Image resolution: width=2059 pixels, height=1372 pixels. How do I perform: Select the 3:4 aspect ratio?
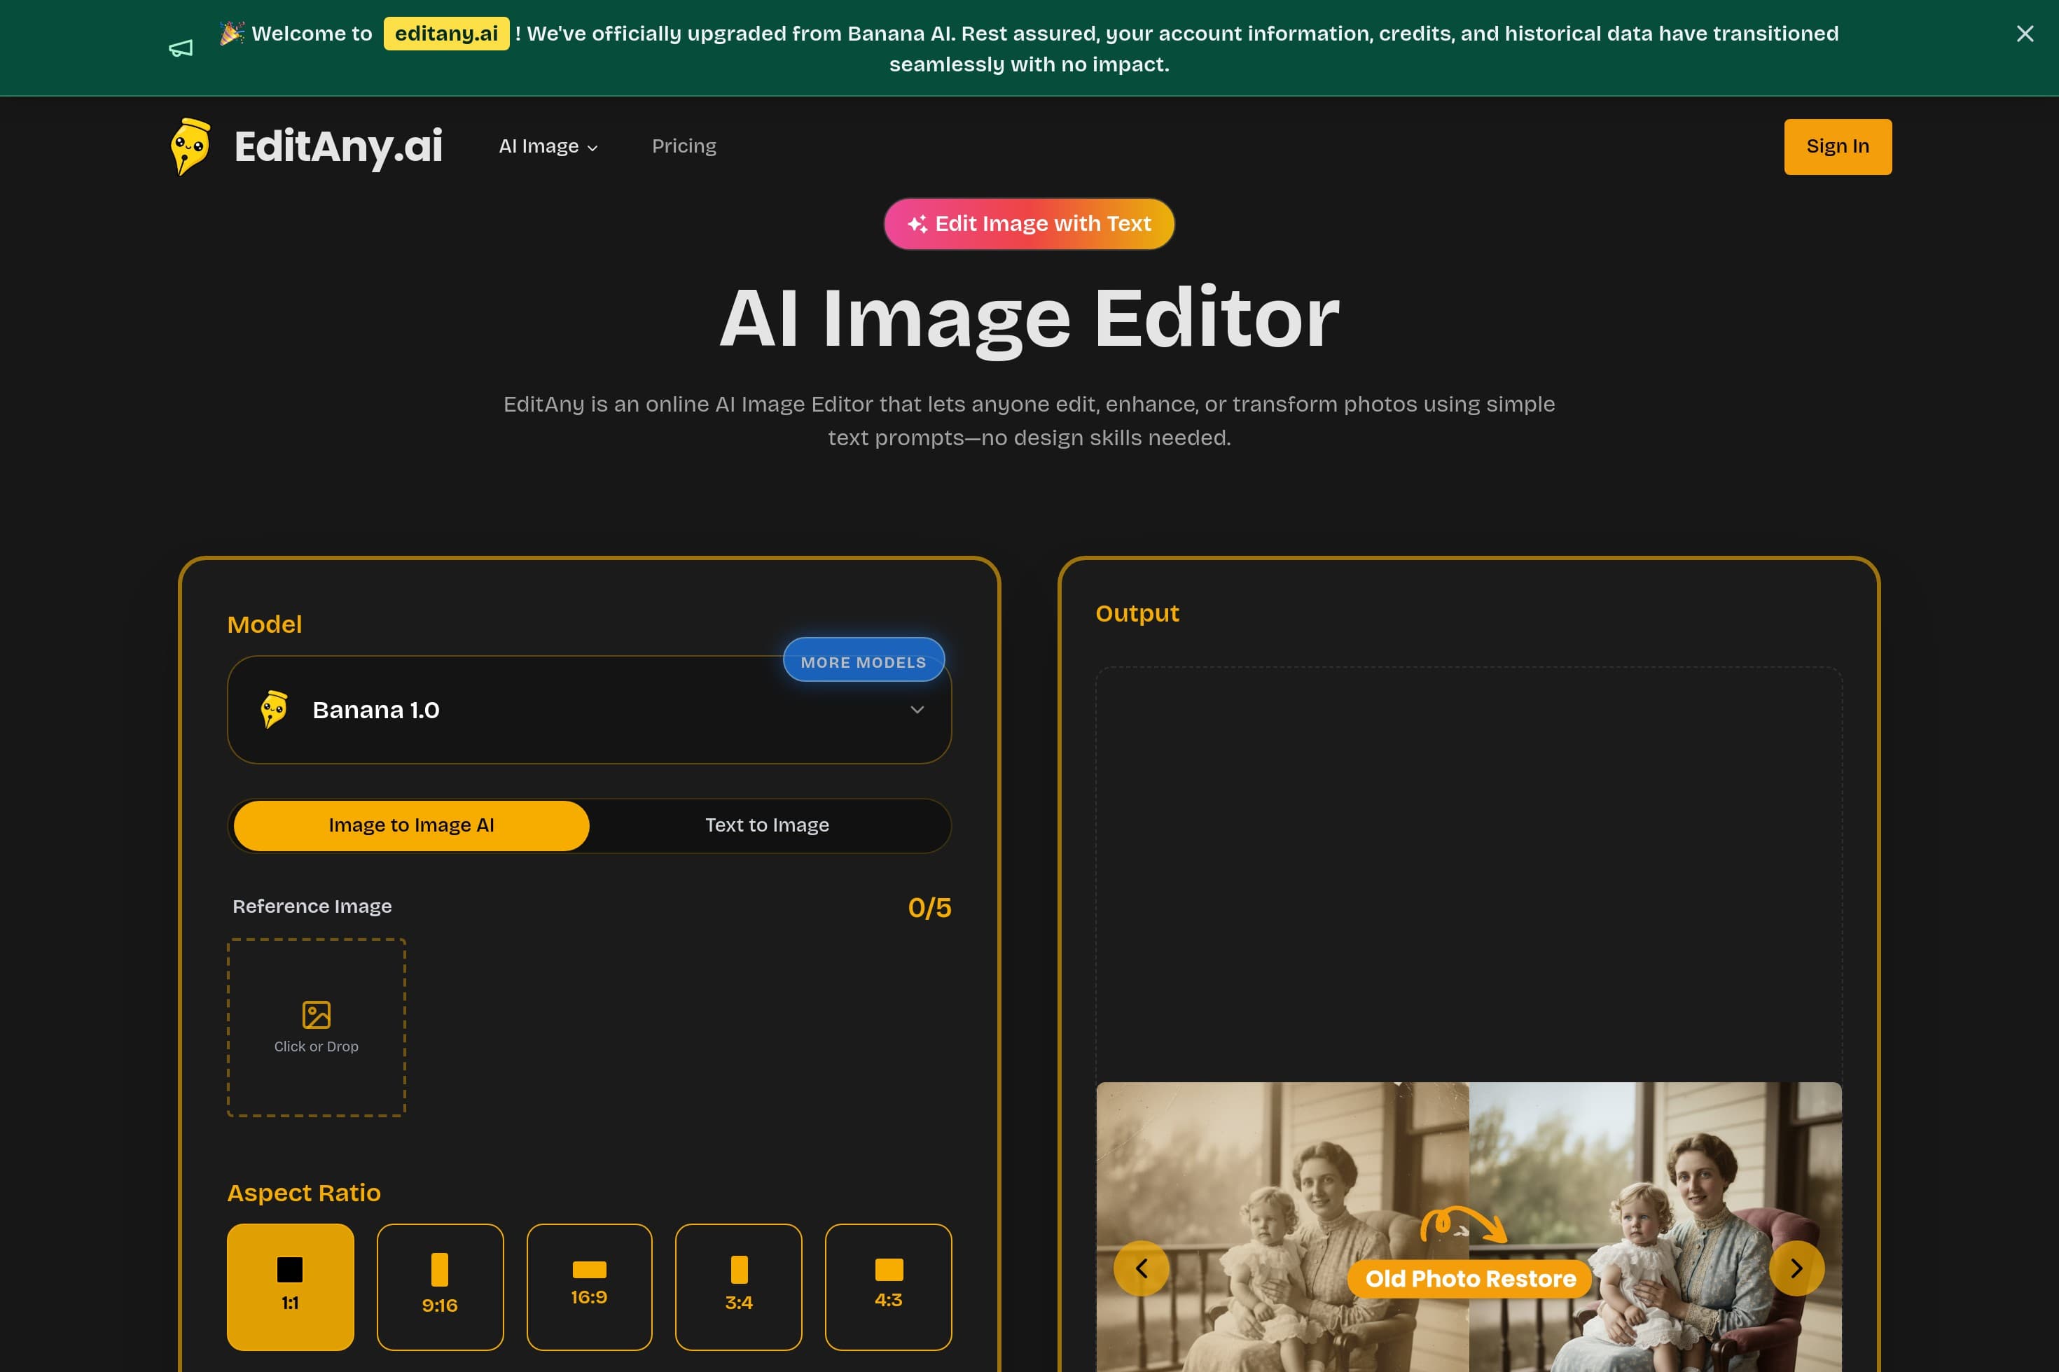[738, 1287]
